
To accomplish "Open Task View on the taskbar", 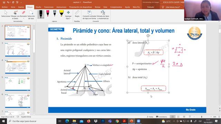I will 60,121.
